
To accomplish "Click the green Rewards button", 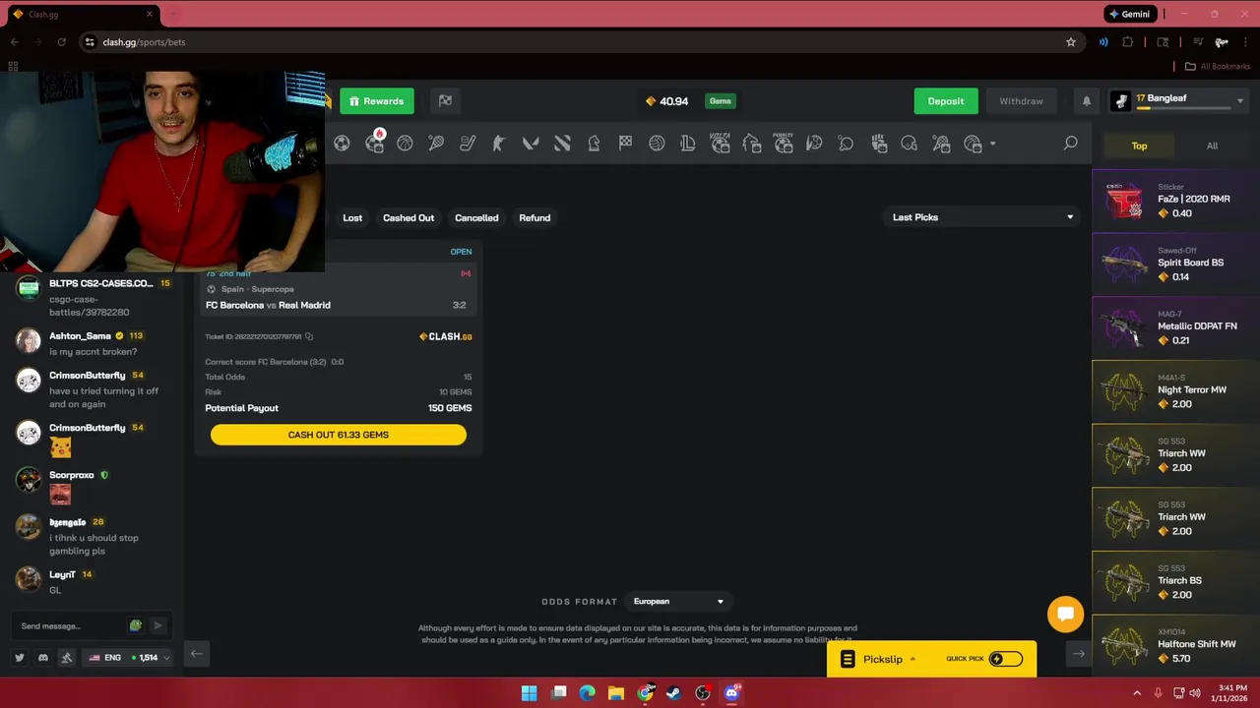I will click(x=377, y=101).
